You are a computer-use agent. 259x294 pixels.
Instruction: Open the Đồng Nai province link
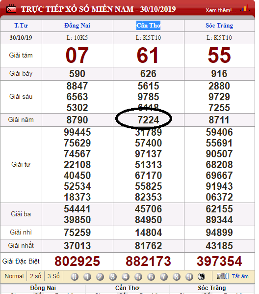click(x=78, y=25)
